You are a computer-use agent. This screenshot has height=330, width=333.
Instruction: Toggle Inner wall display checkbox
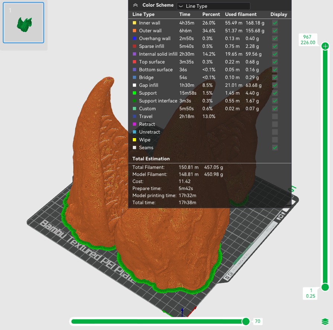click(275, 23)
